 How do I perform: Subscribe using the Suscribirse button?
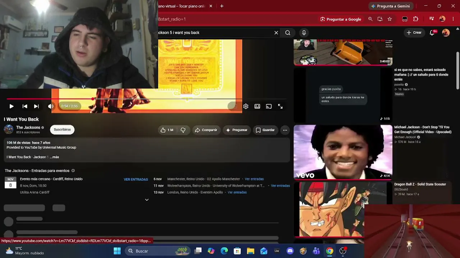[62, 129]
